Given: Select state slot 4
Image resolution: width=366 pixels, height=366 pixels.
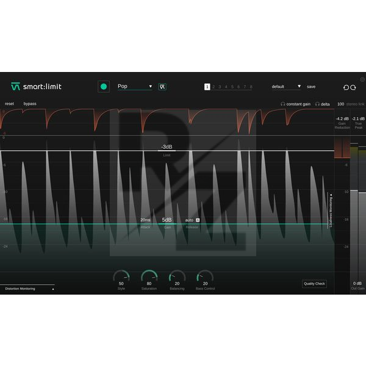Looking at the screenshot, I should click(x=226, y=87).
